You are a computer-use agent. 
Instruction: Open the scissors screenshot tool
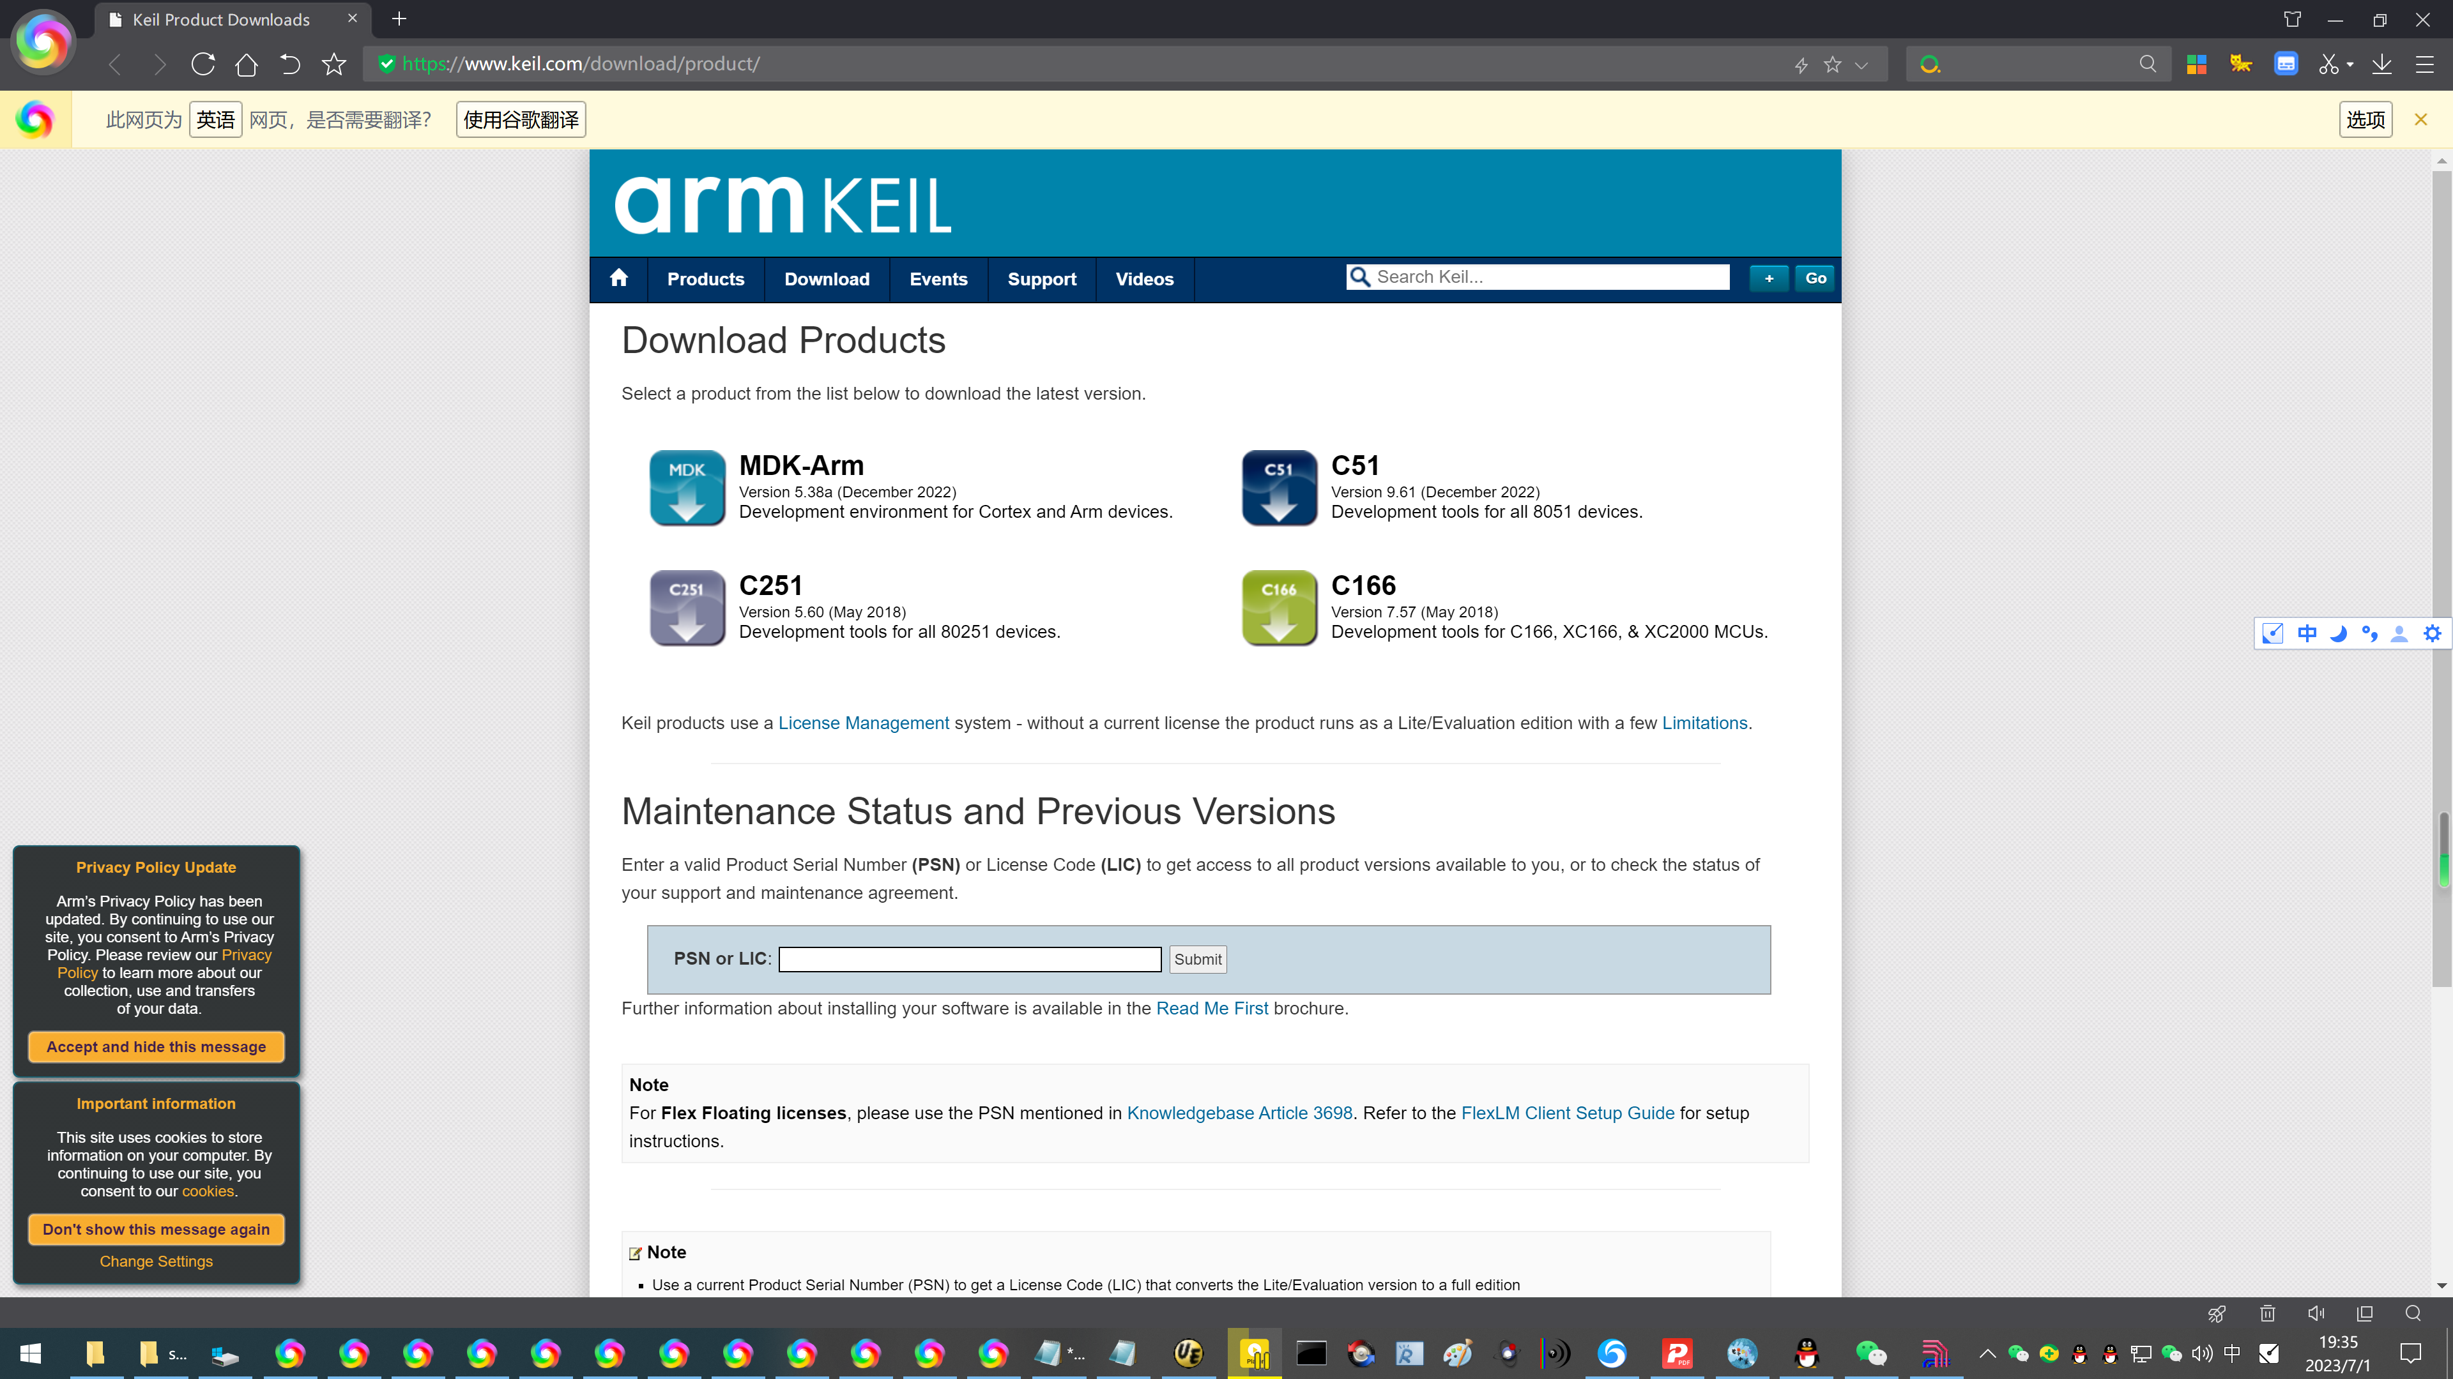click(2328, 64)
